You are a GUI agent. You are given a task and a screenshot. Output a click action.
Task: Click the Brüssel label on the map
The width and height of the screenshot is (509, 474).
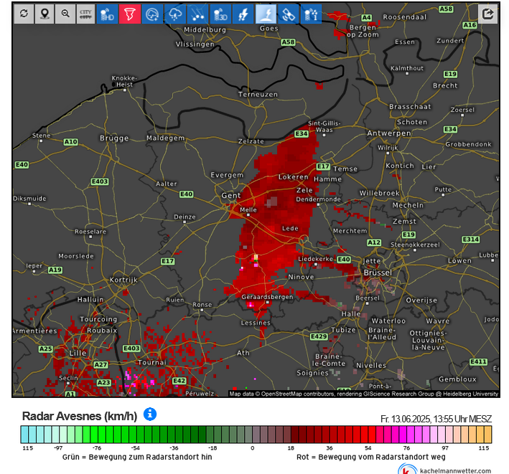coord(378,273)
